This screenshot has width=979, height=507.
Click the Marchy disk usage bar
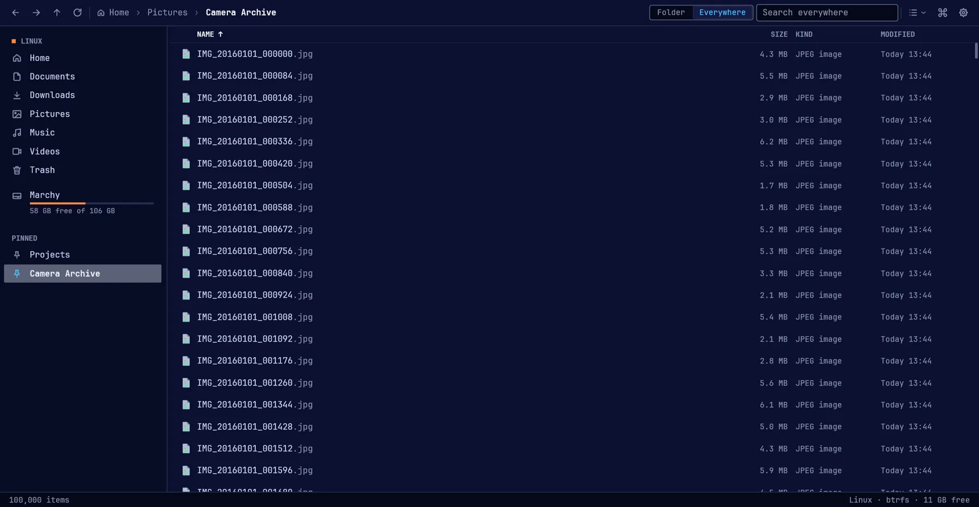coord(91,203)
